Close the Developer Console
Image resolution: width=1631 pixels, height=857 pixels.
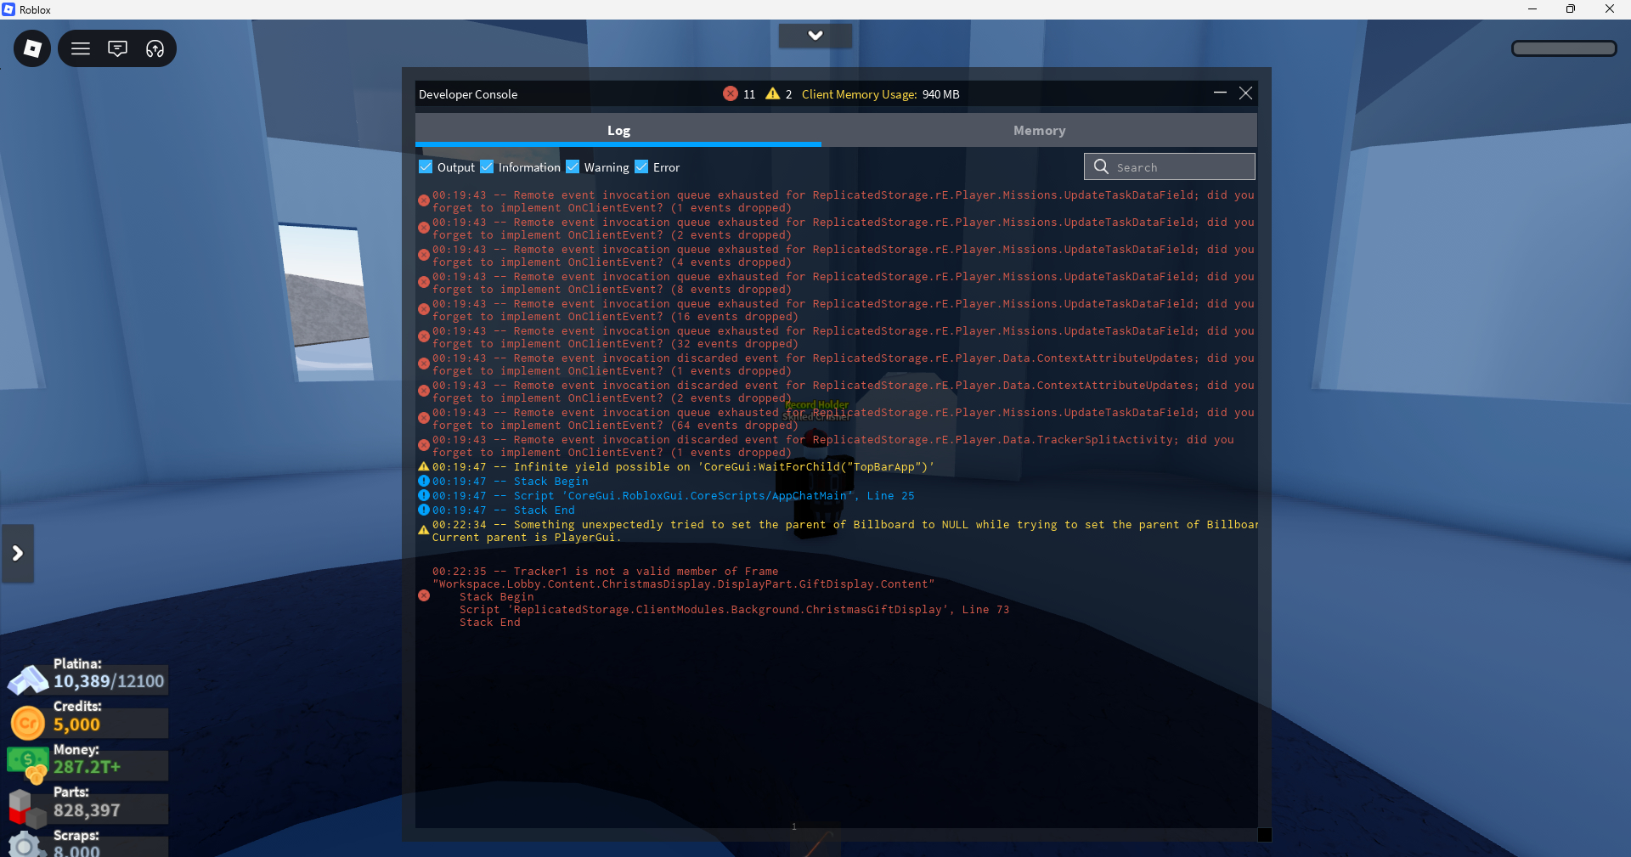pyautogui.click(x=1245, y=93)
